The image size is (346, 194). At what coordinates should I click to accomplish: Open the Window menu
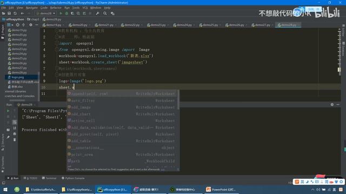coord(96,8)
